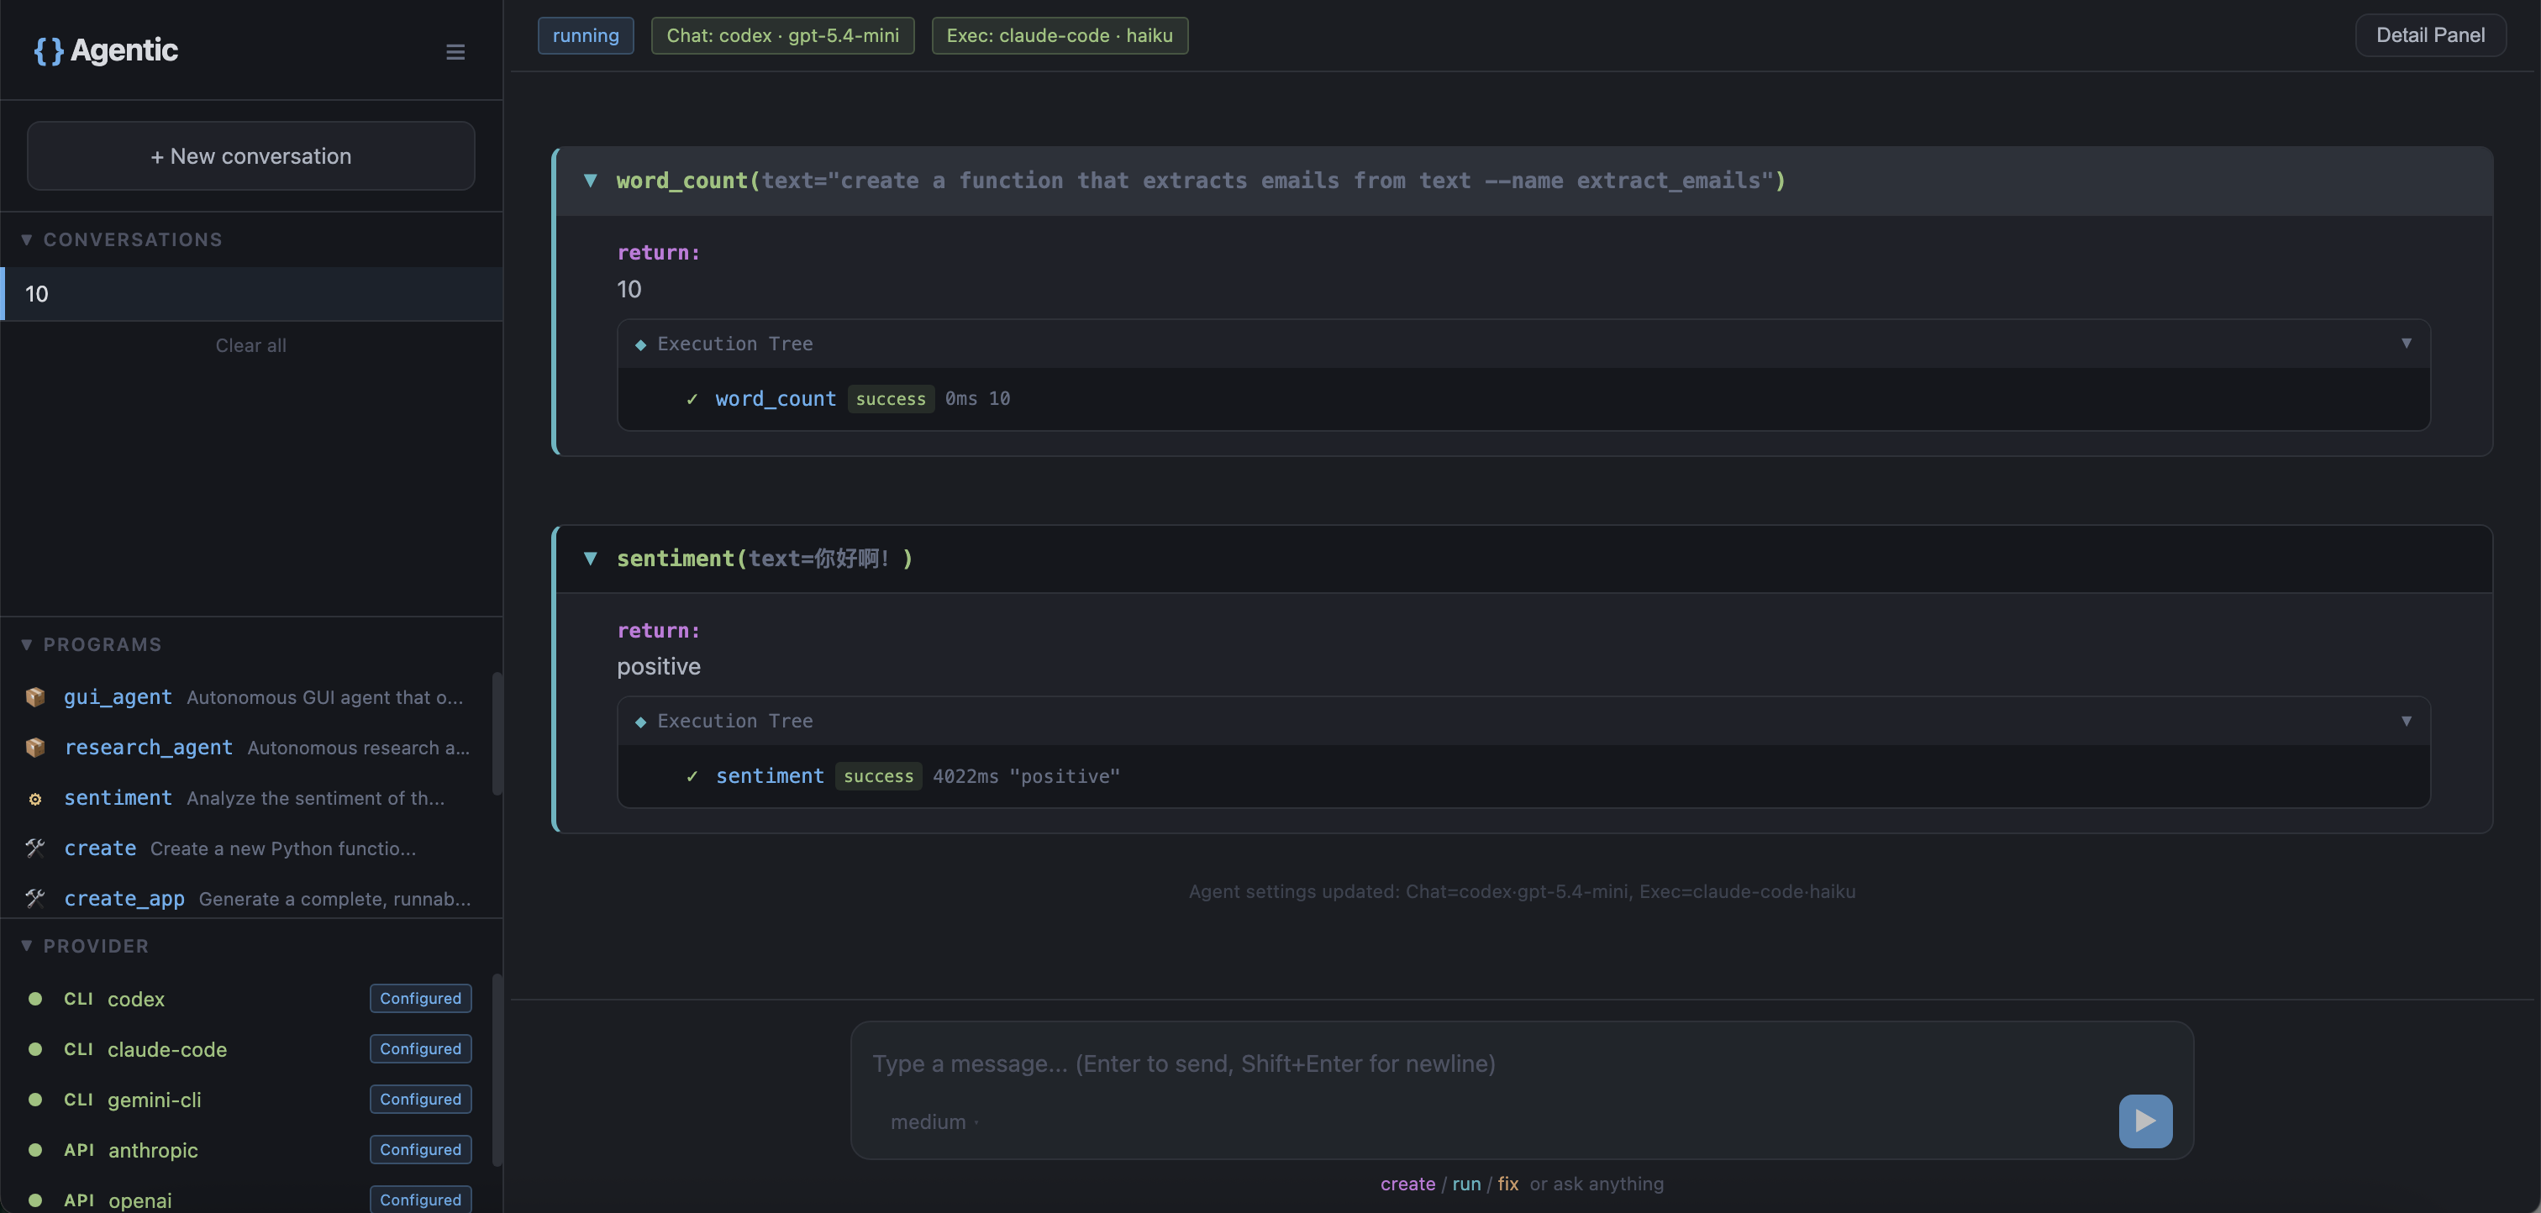Screen dimensions: 2541x1213
Task: Start a New conversation
Action: (250, 155)
